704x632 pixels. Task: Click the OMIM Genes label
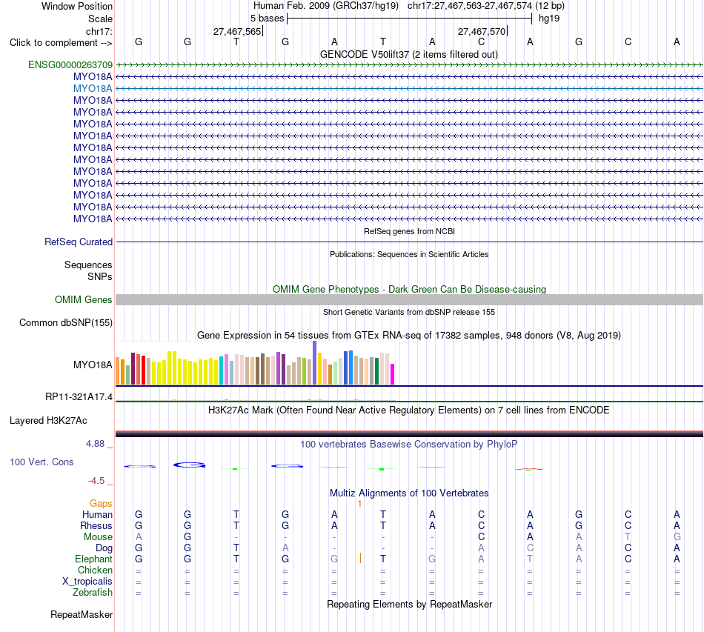tap(83, 299)
